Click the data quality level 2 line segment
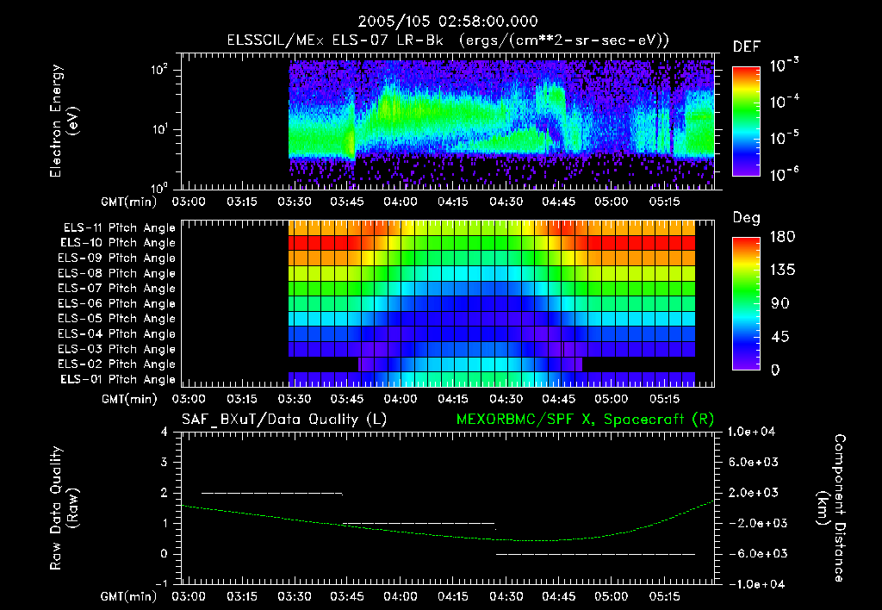The width and height of the screenshot is (882, 610). coord(272,494)
